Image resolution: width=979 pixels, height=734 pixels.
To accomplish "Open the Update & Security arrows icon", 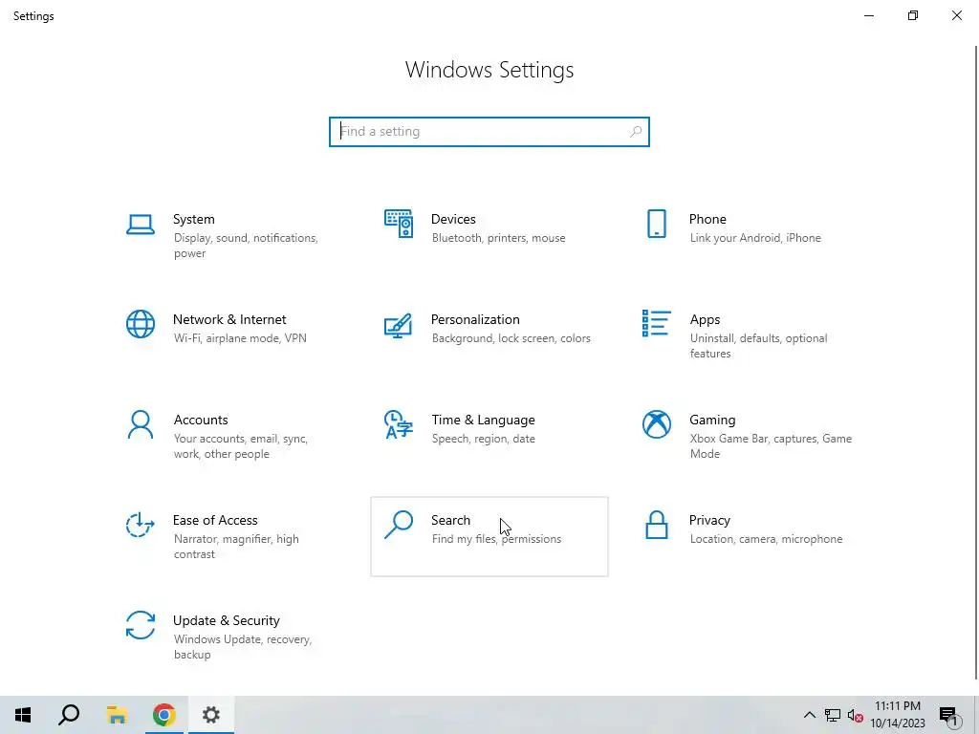I will click(140, 625).
